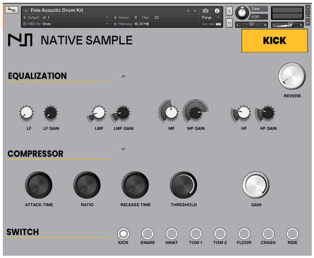Click the THRESHOLD knob

pyautogui.click(x=183, y=185)
